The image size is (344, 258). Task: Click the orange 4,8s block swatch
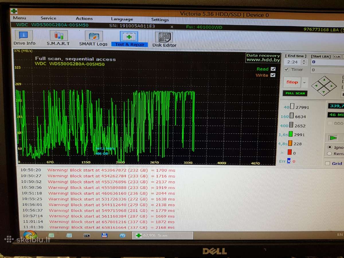pos(290,143)
